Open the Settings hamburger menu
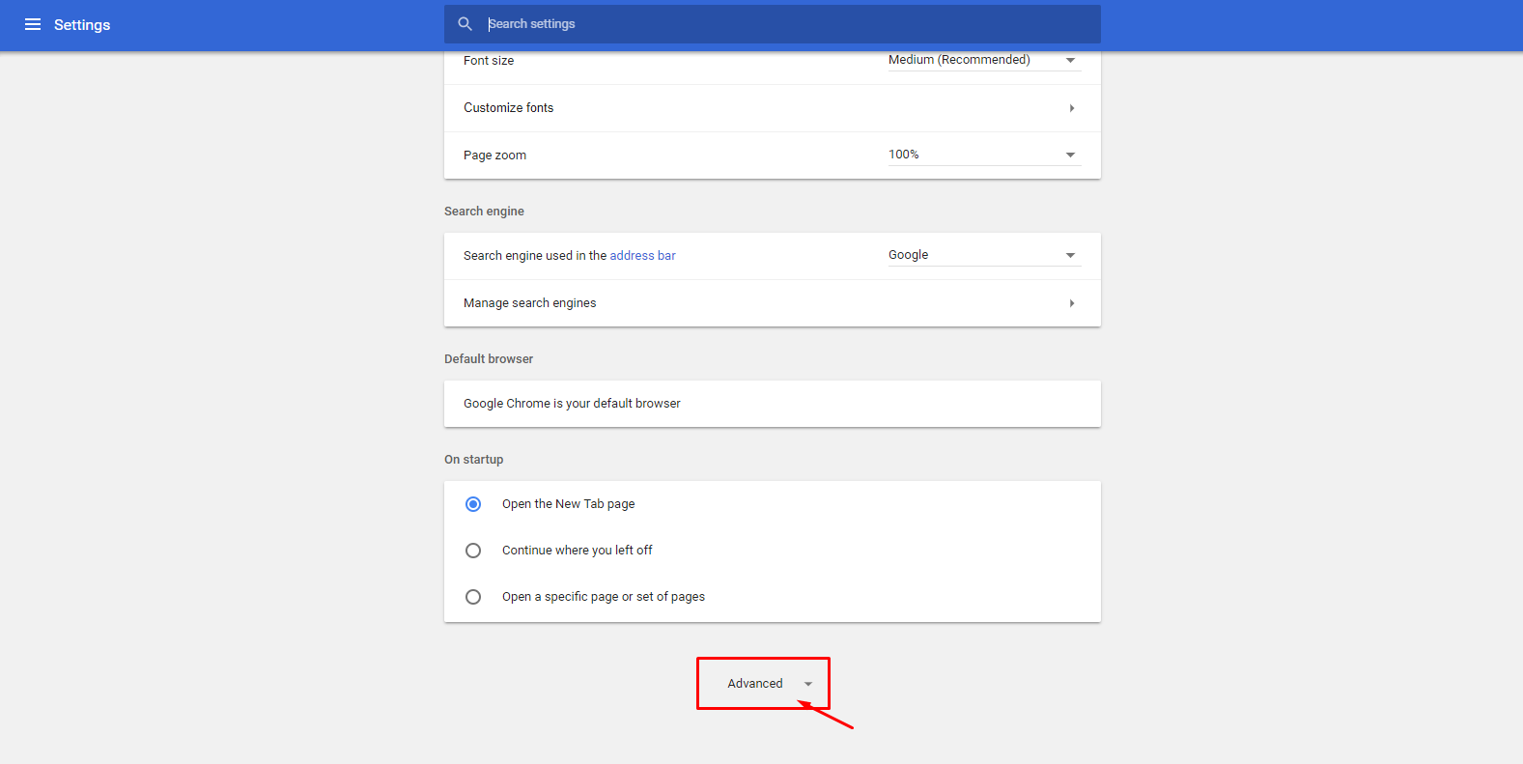This screenshot has height=764, width=1523. 33,24
